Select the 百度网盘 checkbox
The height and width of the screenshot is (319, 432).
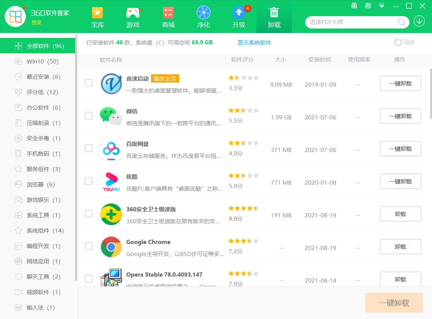point(89,149)
